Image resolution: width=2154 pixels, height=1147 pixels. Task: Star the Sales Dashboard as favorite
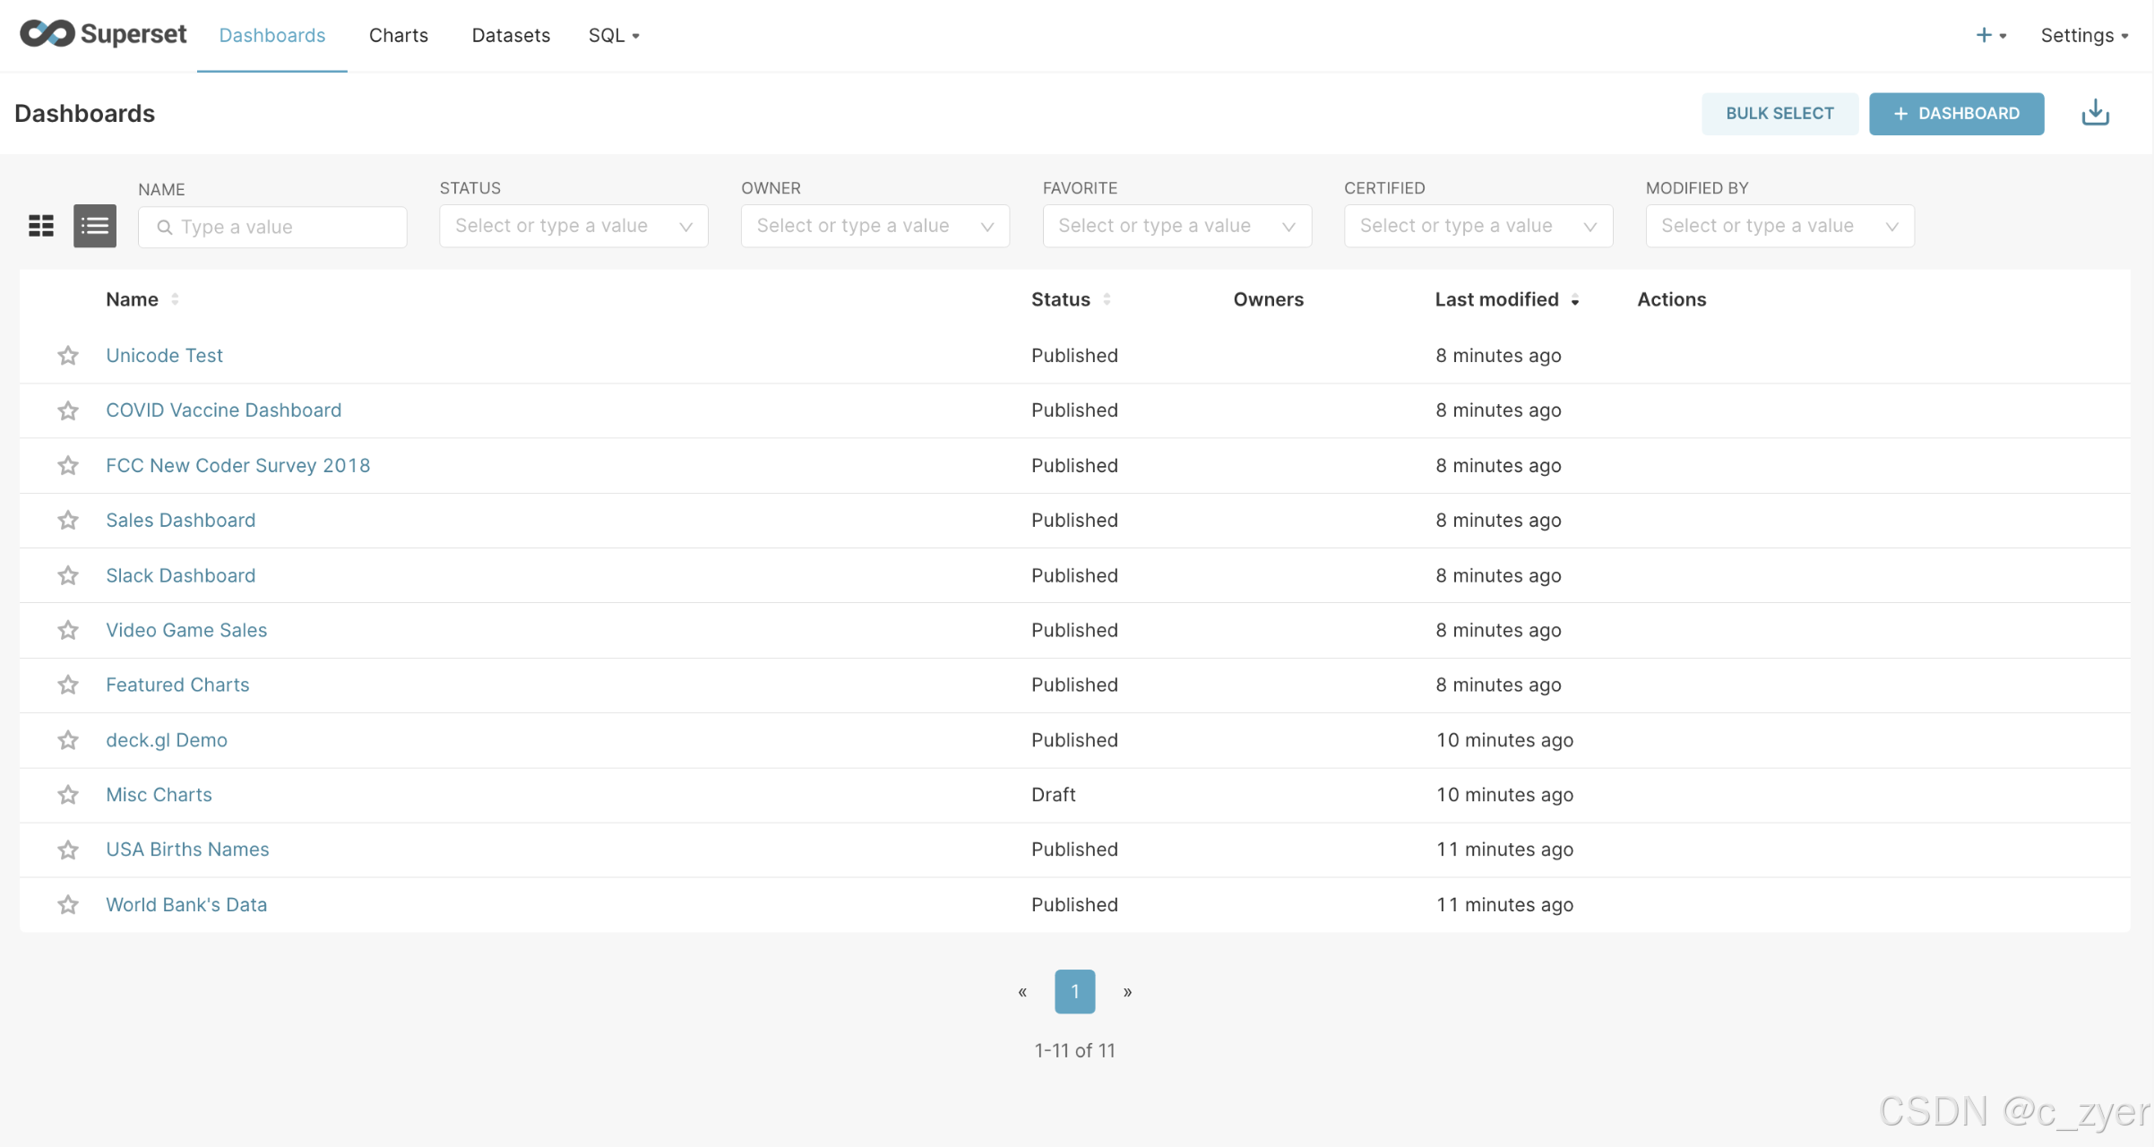pyautogui.click(x=68, y=521)
